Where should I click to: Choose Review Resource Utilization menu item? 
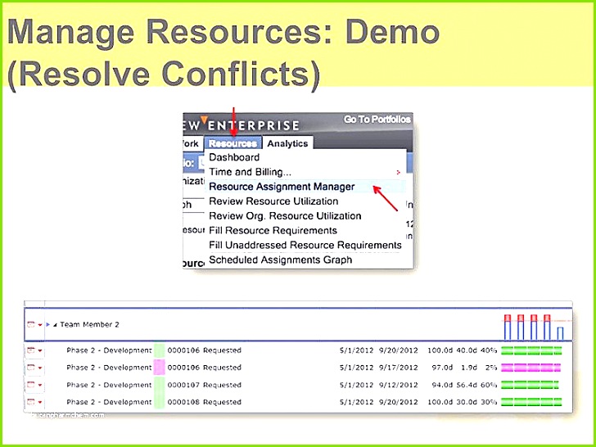(273, 201)
